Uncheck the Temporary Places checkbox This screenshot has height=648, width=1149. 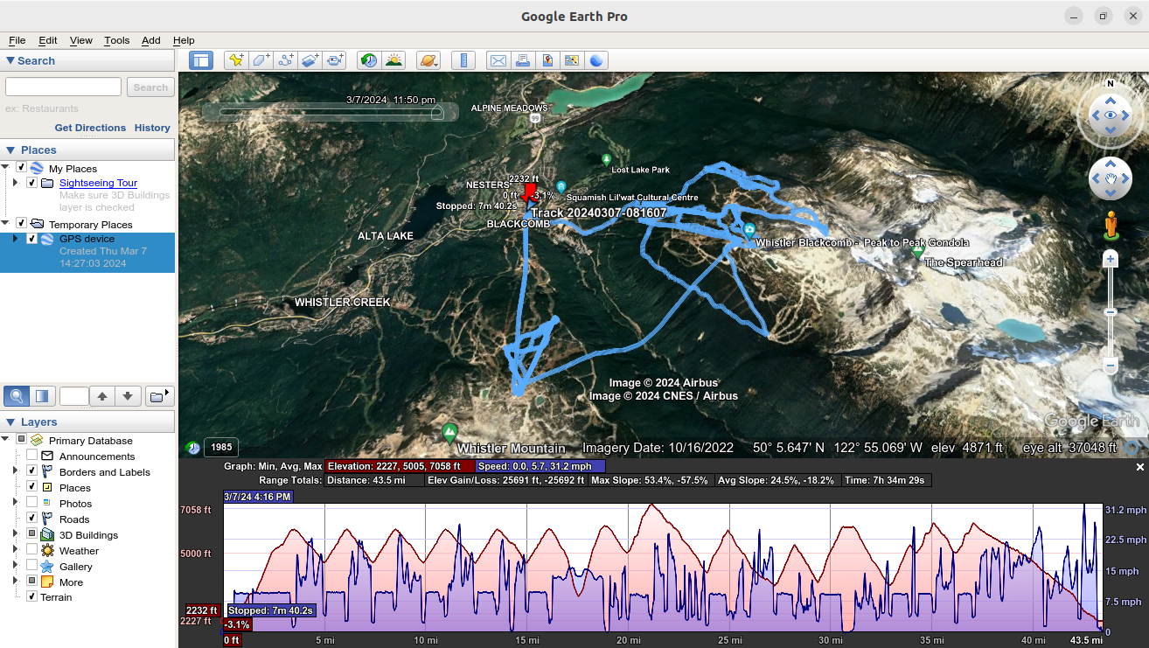point(21,223)
